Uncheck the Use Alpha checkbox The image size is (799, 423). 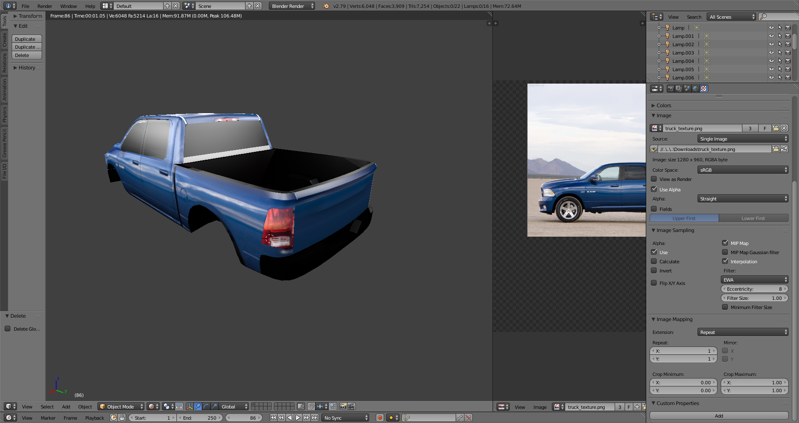point(654,189)
